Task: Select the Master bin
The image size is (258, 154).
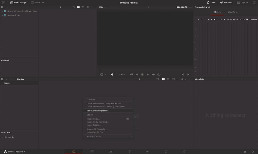Action: [7, 83]
